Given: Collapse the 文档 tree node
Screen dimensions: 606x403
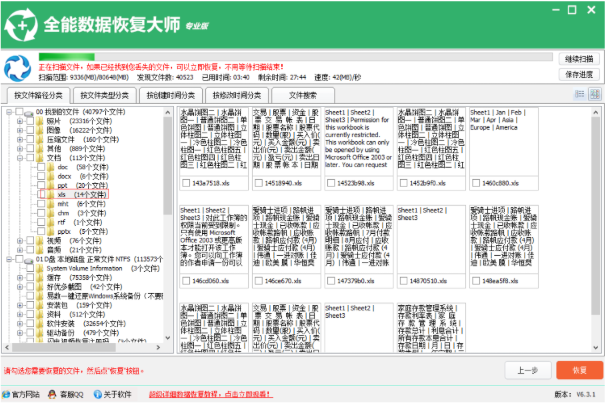Looking at the screenshot, I should (x=19, y=158).
